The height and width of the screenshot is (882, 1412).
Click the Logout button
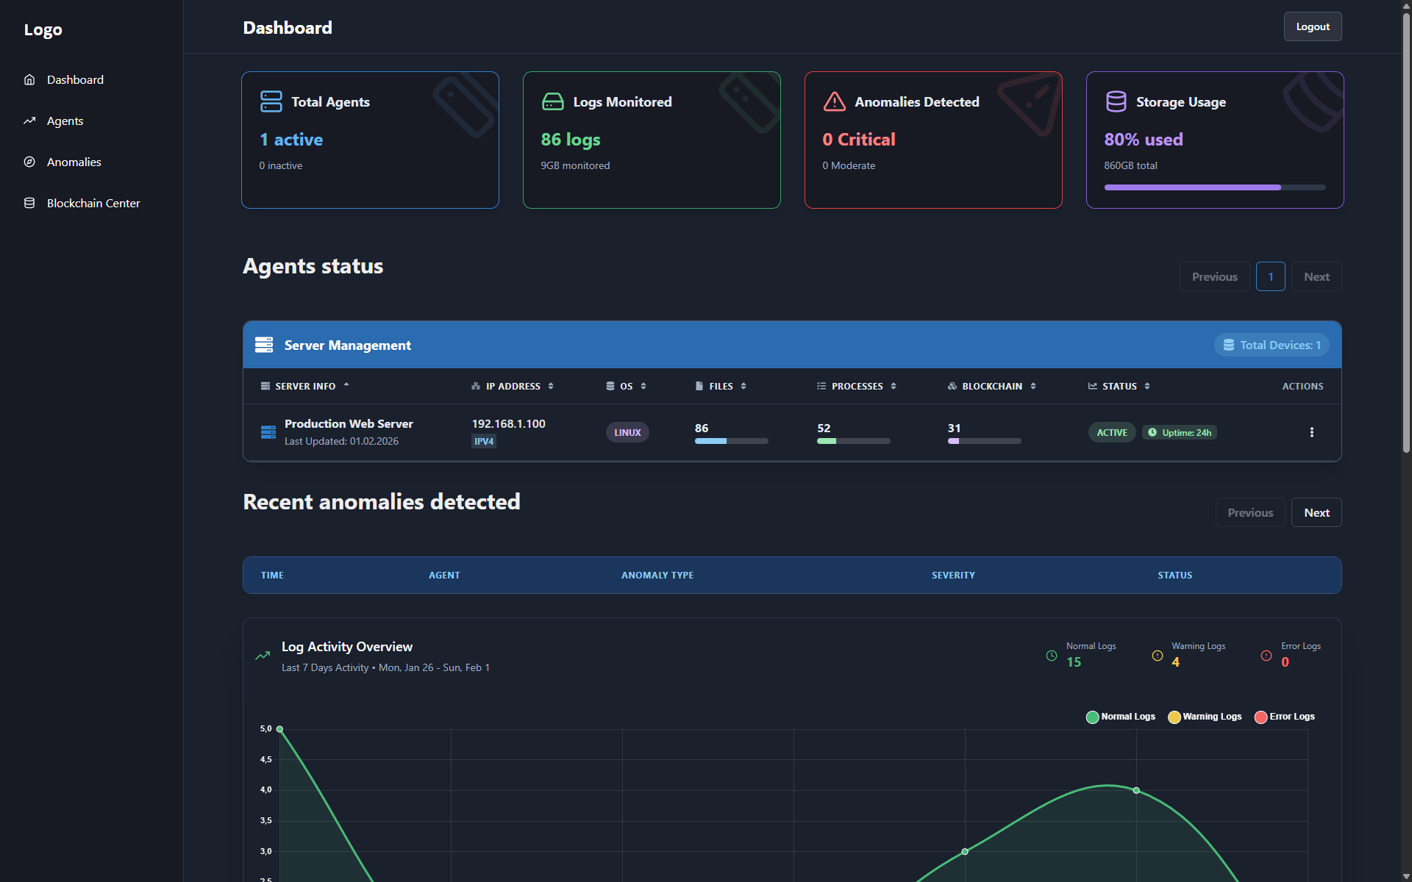click(x=1312, y=26)
